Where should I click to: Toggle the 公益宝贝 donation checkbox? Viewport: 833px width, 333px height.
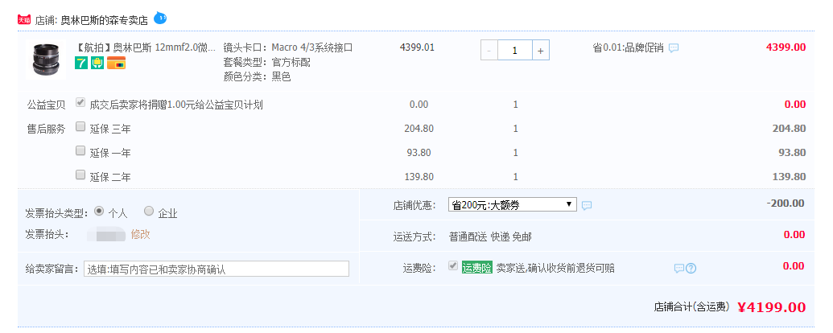click(x=80, y=102)
